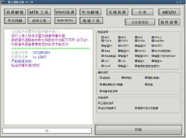Switch to the MTK 工具 section

(39, 12)
